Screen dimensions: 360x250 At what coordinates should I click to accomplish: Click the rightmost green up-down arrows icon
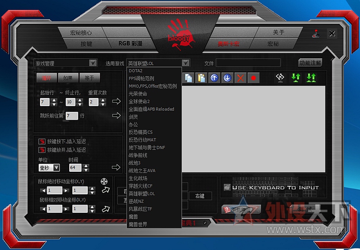click(311, 77)
